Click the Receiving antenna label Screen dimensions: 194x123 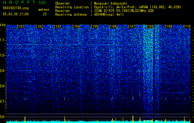click(x=71, y=14)
